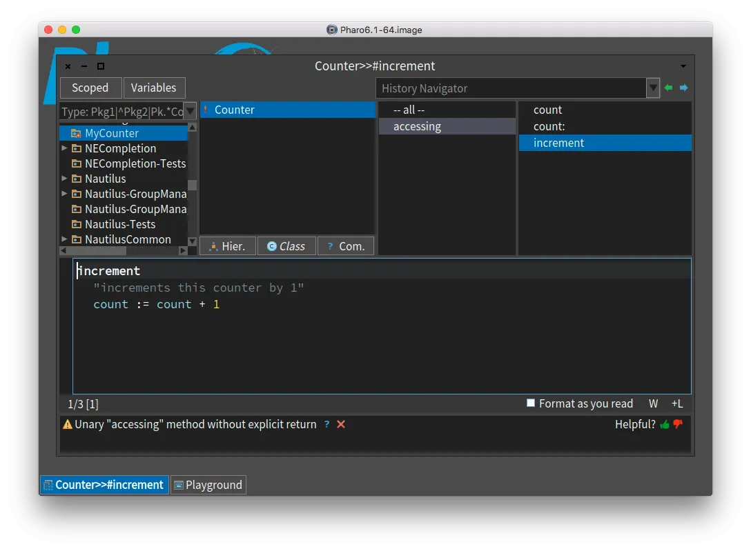Click the green back history arrow
Image resolution: width=751 pixels, height=551 pixels.
click(669, 88)
